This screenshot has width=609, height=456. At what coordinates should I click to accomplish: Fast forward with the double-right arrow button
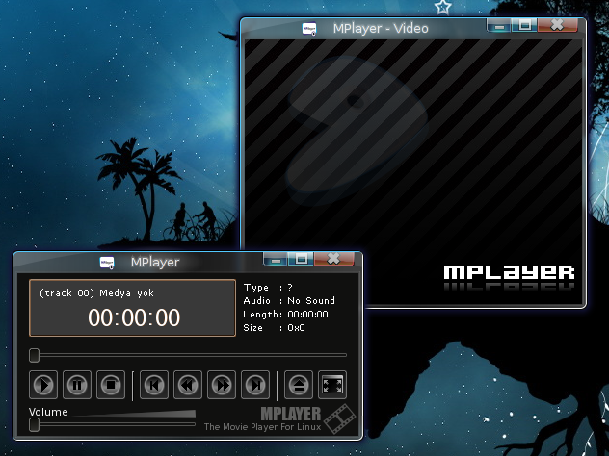222,385
